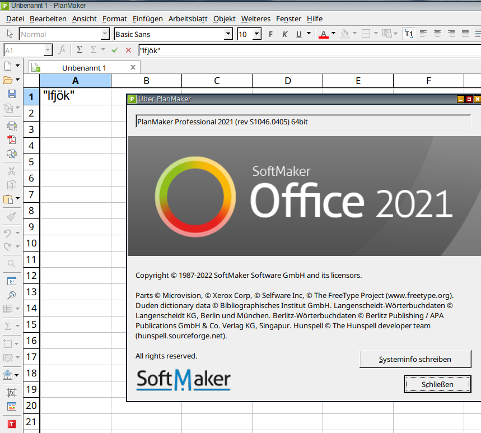The height and width of the screenshot is (433, 481).
Task: Insert the function fx frame icon
Action: [12, 393]
